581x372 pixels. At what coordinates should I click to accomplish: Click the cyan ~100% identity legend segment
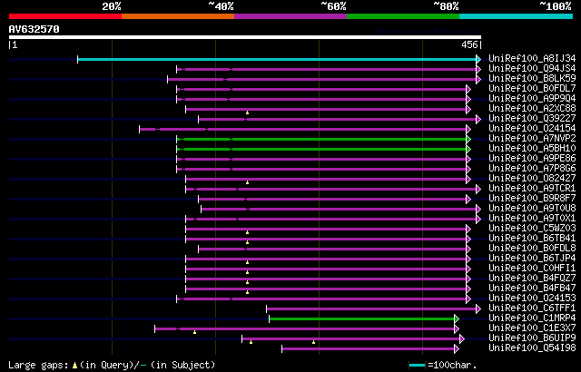(x=517, y=16)
